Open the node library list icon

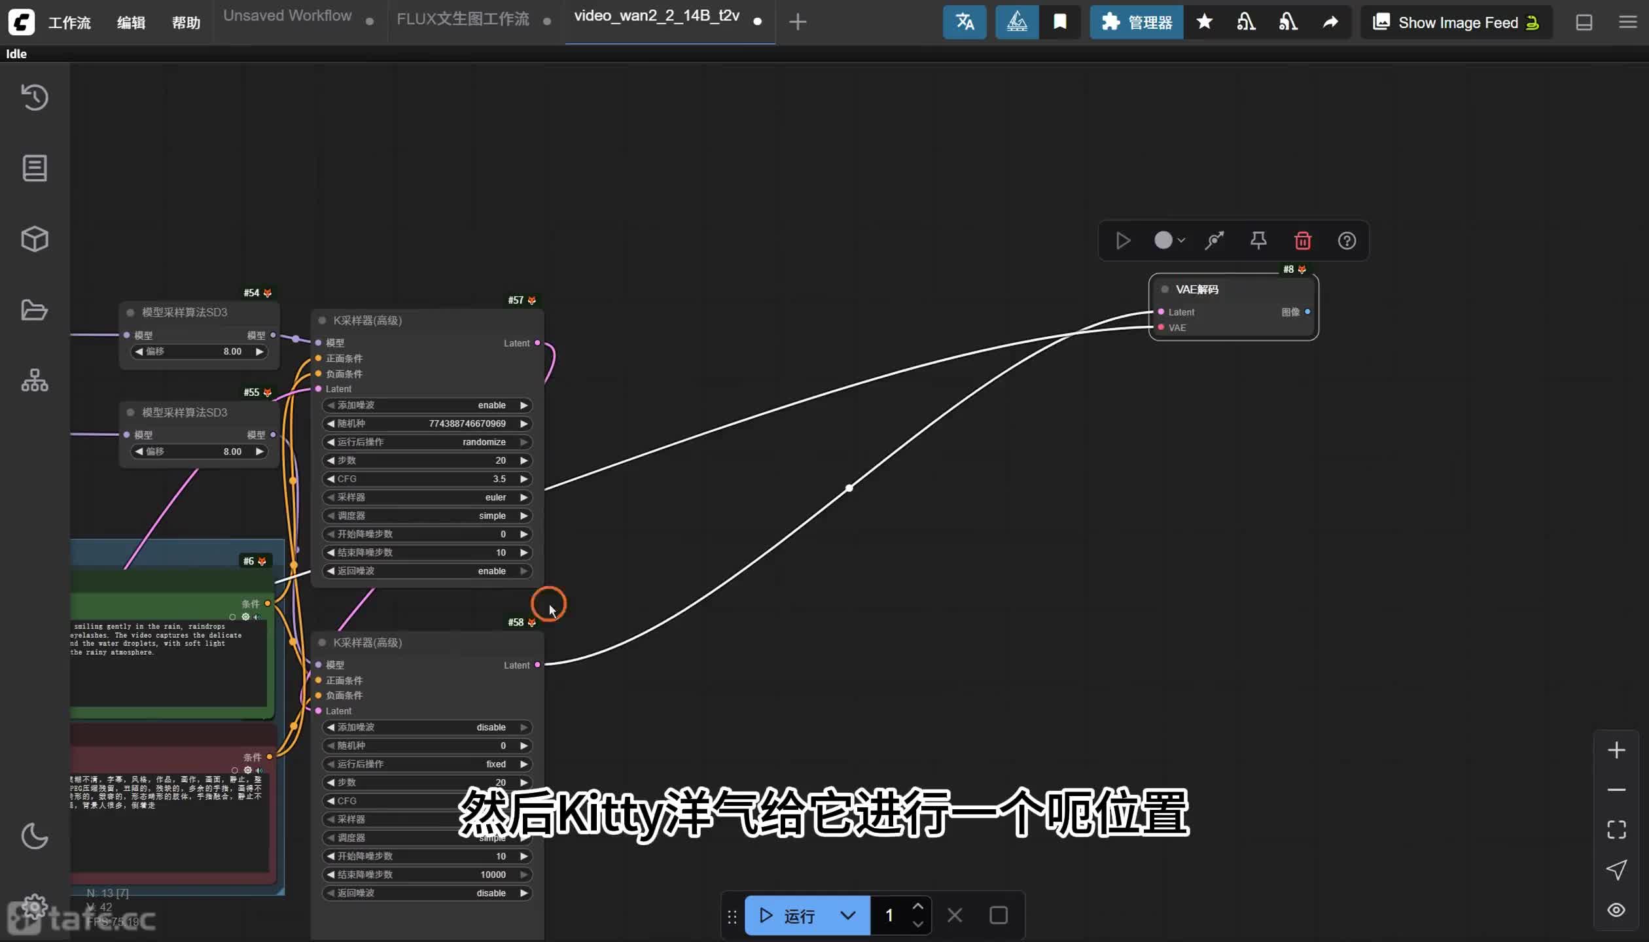click(x=35, y=168)
